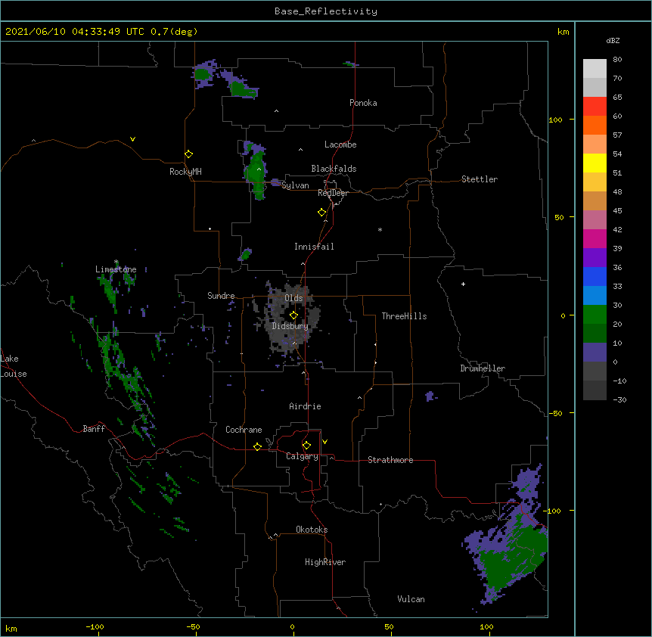Click the yellow V marker northwest of RockyMH
Image resolution: width=652 pixels, height=637 pixels.
coord(132,139)
